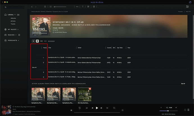Open audio settings sliders icon
Image resolution: width=194 pixels, height=116 pixels.
pyautogui.click(x=188, y=6)
